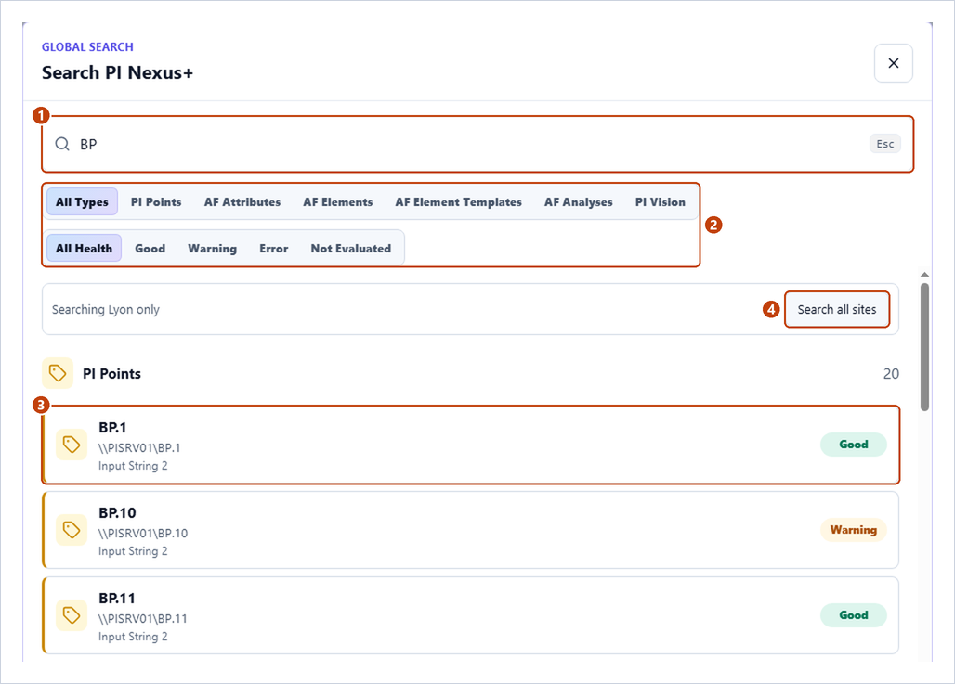Filter by AF Element Templates

pyautogui.click(x=459, y=202)
